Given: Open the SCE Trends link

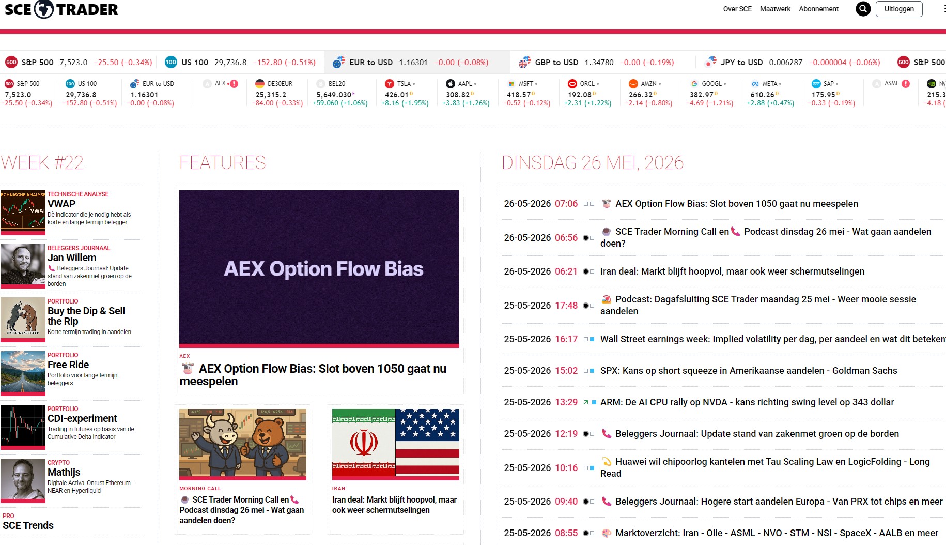Looking at the screenshot, I should point(28,525).
